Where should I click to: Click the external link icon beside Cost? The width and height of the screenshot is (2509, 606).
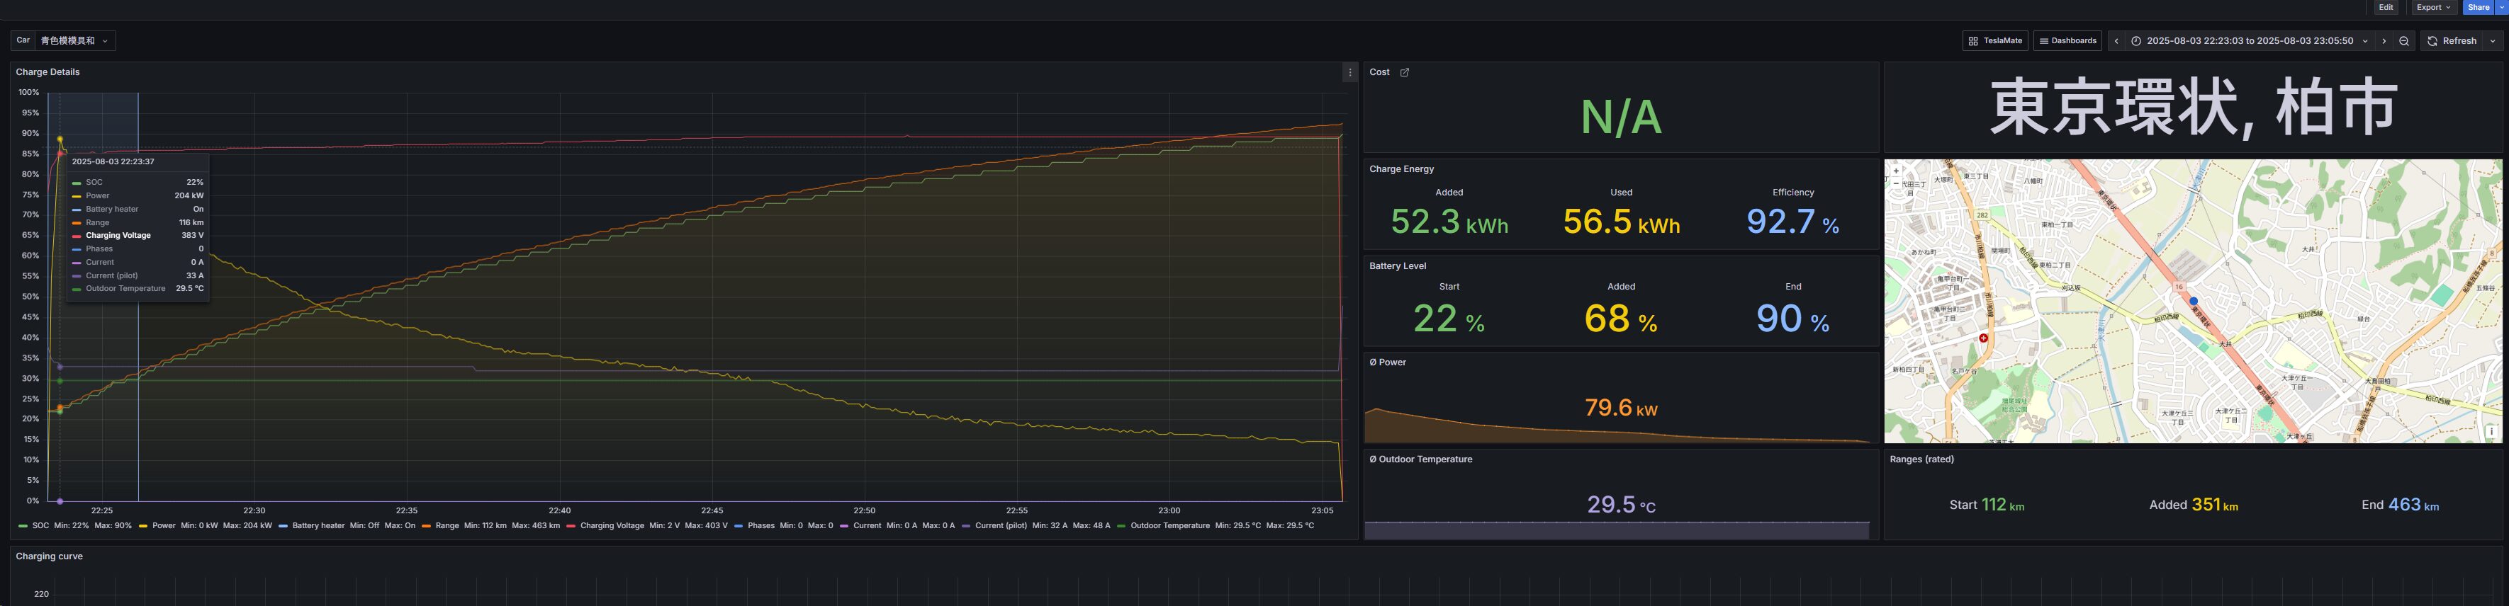tap(1403, 73)
